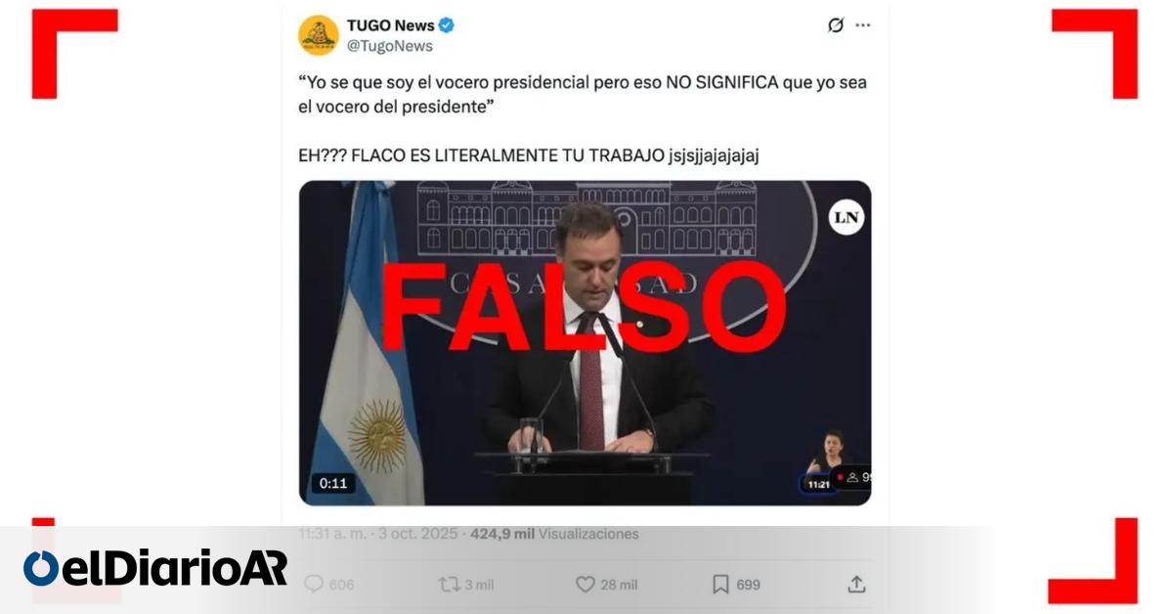Like the tweet with heart icon
The width and height of the screenshot is (1173, 614).
pos(585,584)
